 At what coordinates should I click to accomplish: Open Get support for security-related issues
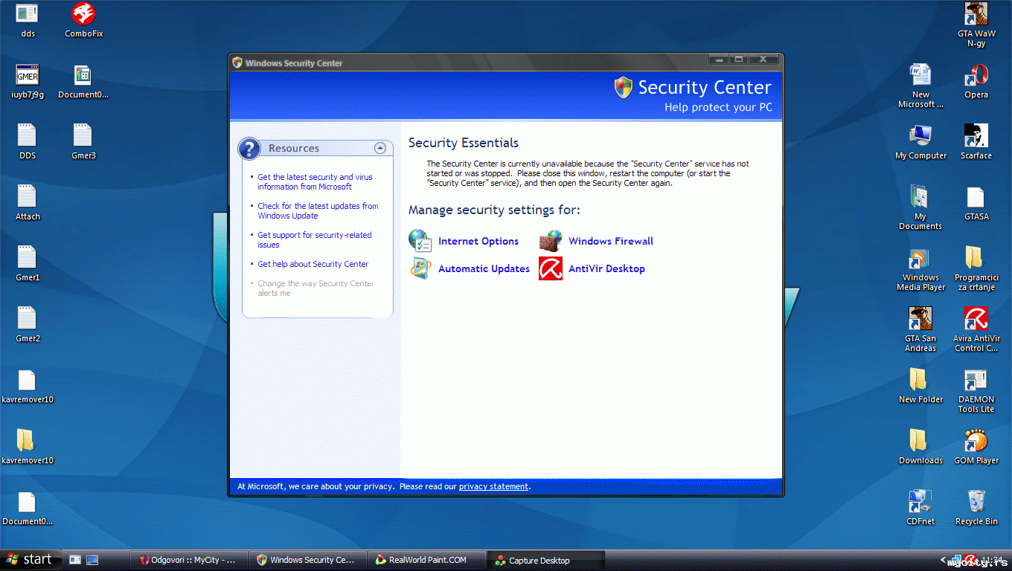click(315, 240)
